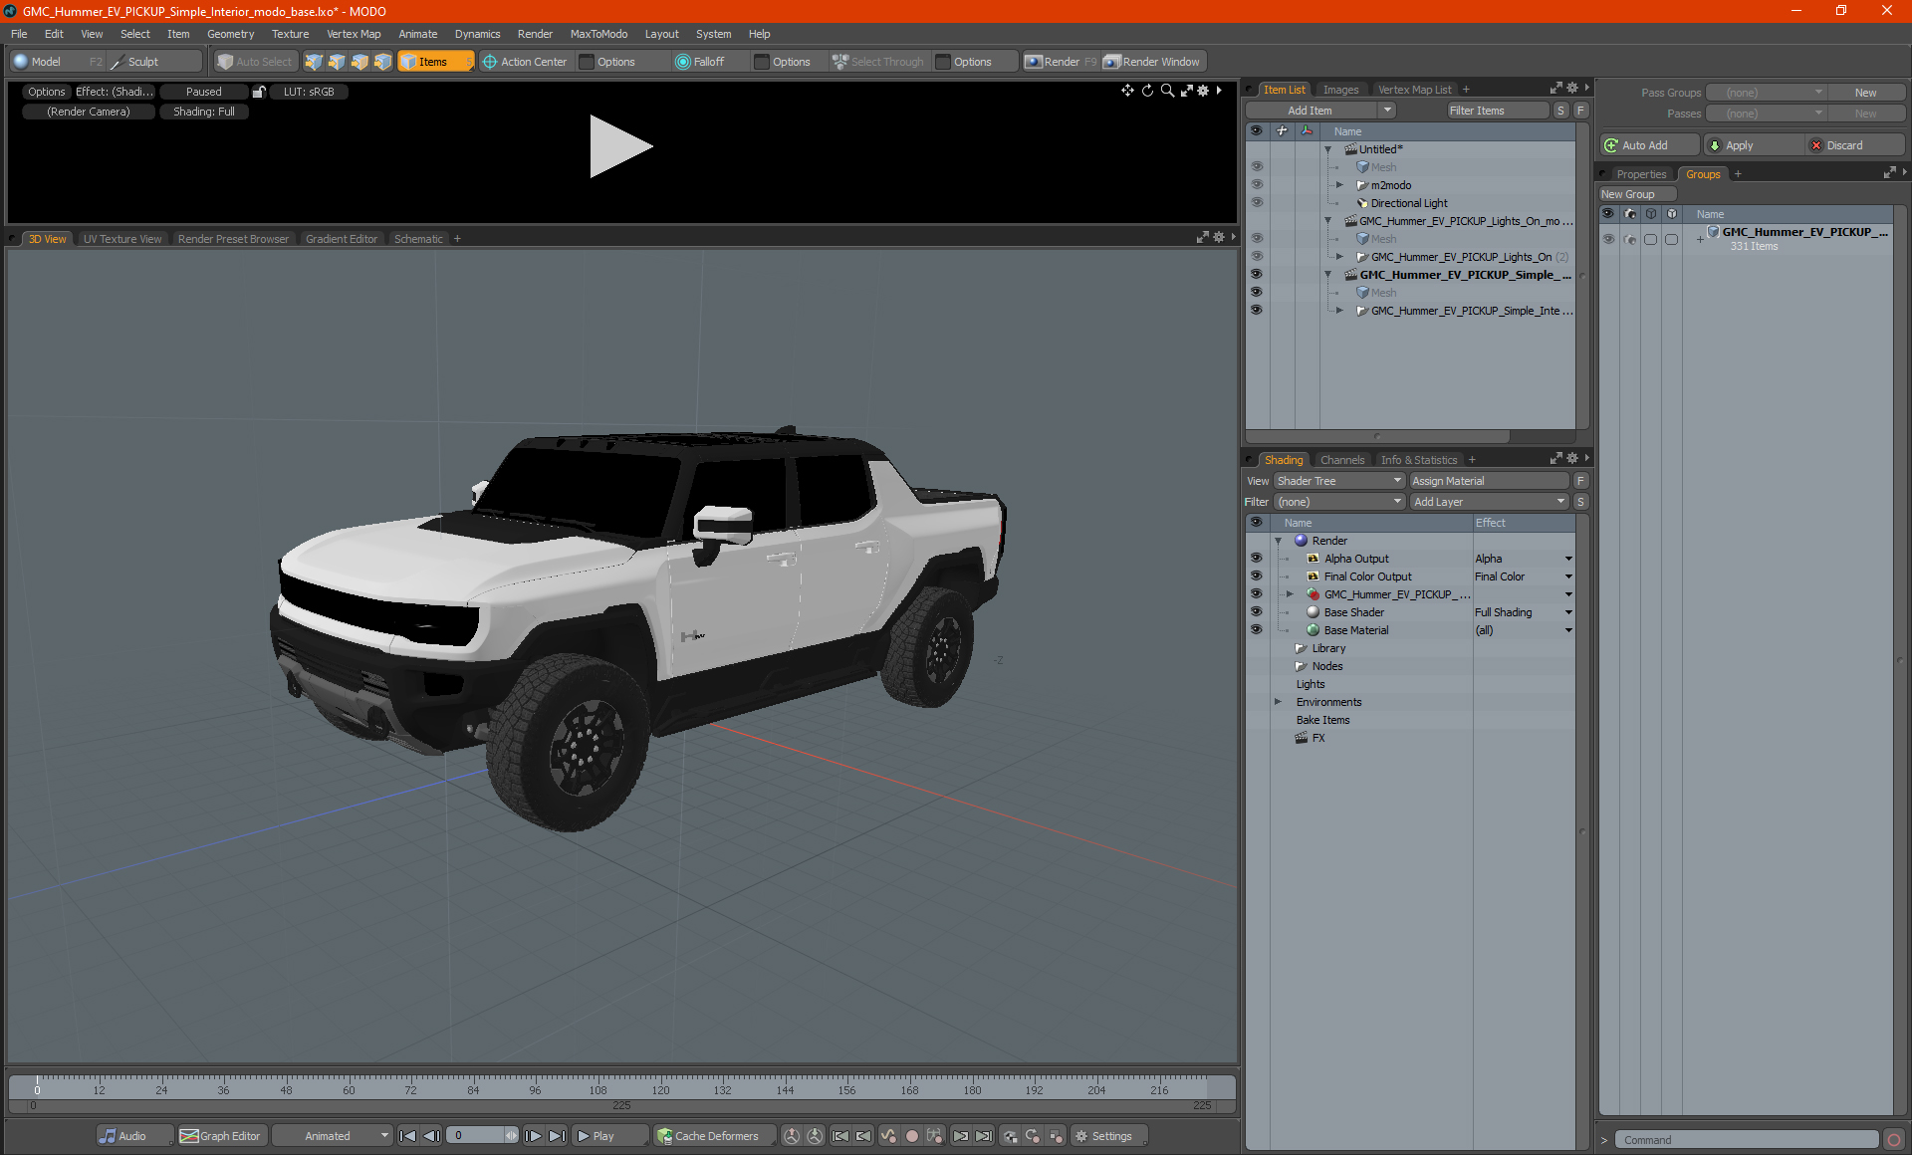Collapse the Untitled* scene tree
Viewport: 1912px width, 1155px height.
[1328, 149]
